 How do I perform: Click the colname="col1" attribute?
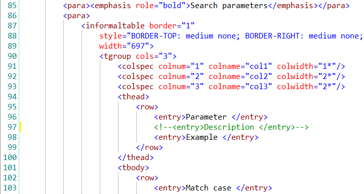240,66
